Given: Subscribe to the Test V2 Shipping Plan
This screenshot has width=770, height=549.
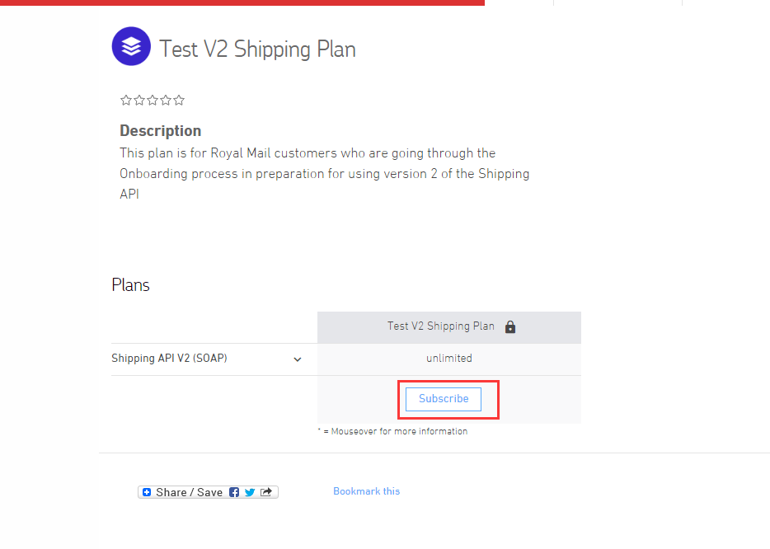Looking at the screenshot, I should (x=444, y=399).
